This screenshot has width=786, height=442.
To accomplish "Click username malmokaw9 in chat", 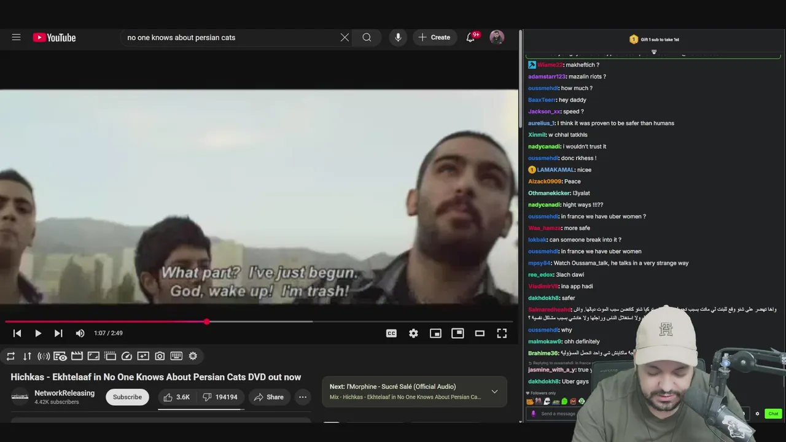I will (545, 342).
